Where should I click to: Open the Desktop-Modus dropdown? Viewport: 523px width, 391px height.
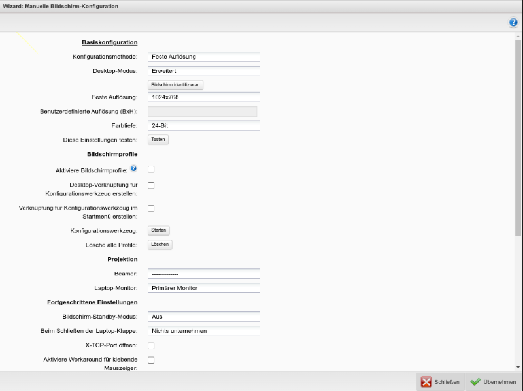(x=203, y=71)
